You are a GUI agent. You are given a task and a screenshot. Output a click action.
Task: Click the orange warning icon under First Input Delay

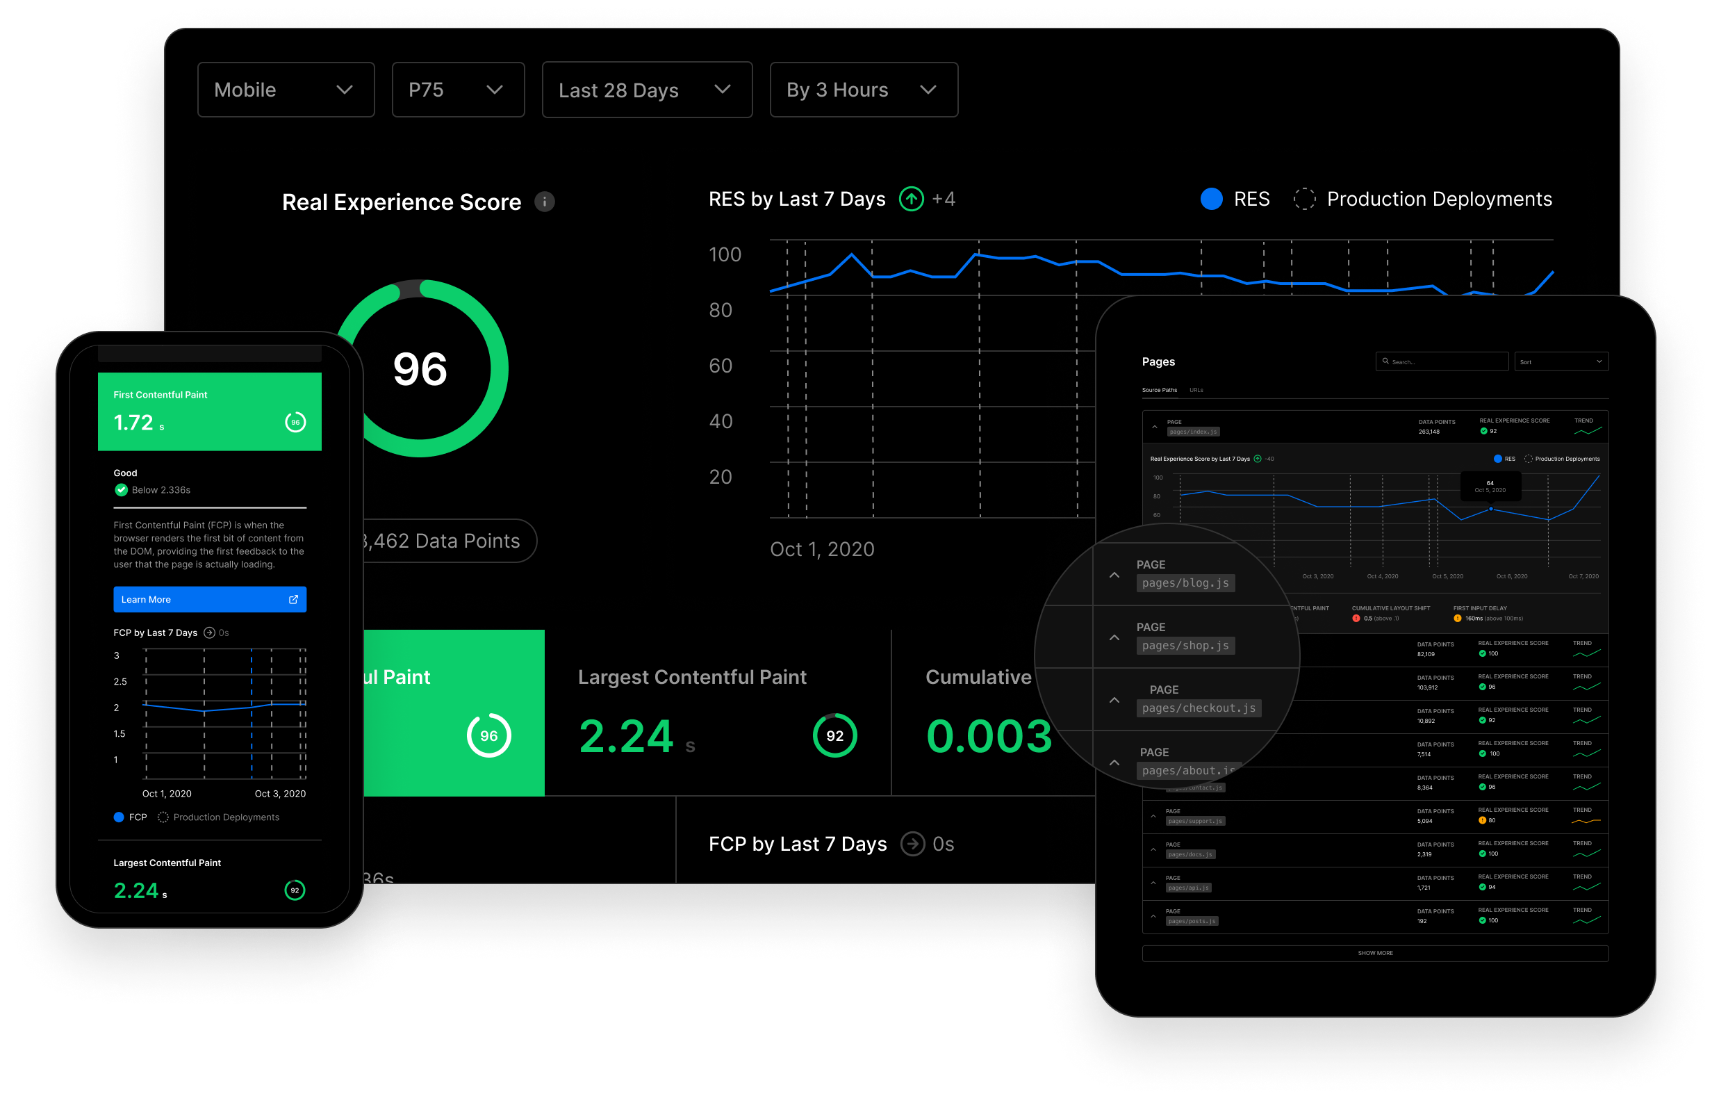click(x=1457, y=619)
